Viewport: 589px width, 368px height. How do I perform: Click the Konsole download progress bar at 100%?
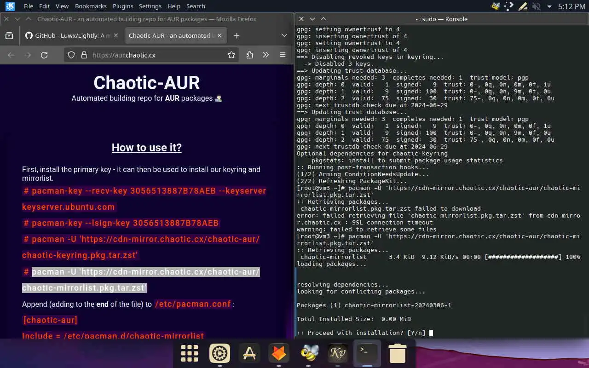coord(523,257)
